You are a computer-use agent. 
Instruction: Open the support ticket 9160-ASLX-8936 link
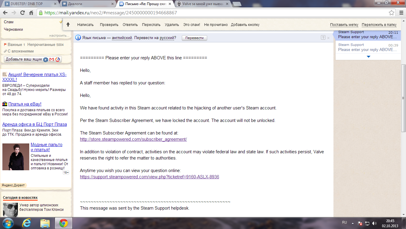click(150, 177)
